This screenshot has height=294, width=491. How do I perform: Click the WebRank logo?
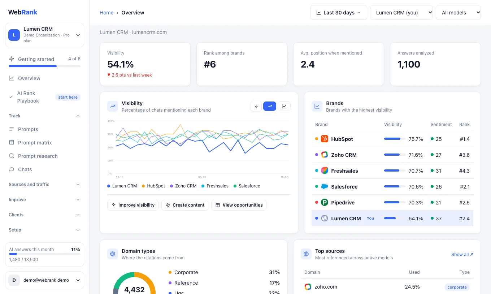click(23, 12)
